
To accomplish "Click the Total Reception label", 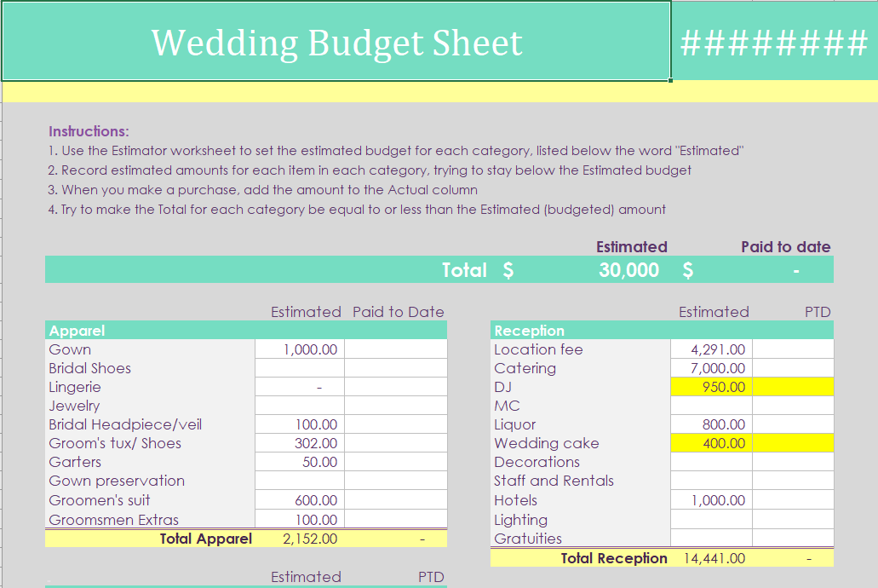I will click(x=614, y=558).
